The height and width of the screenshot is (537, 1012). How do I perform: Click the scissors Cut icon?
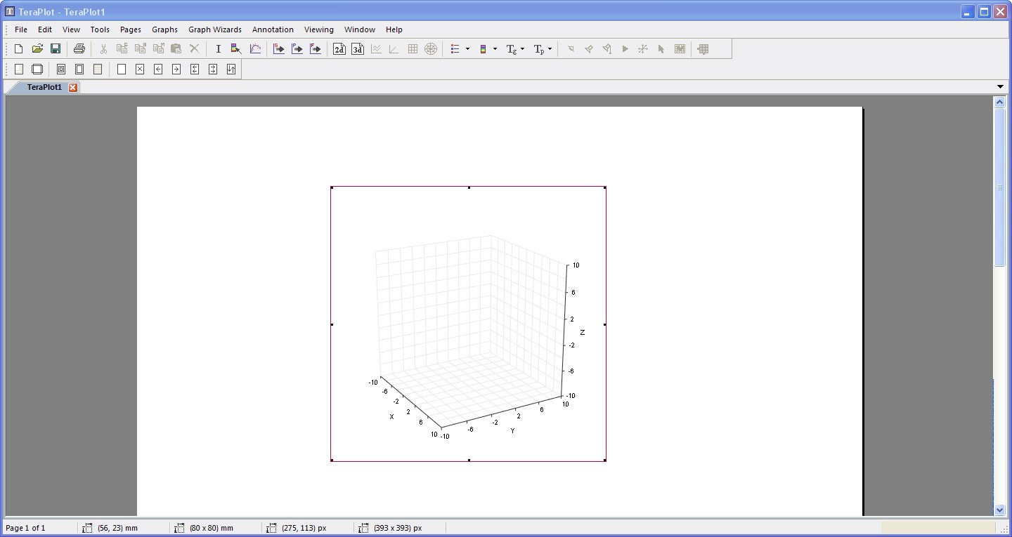(x=103, y=48)
